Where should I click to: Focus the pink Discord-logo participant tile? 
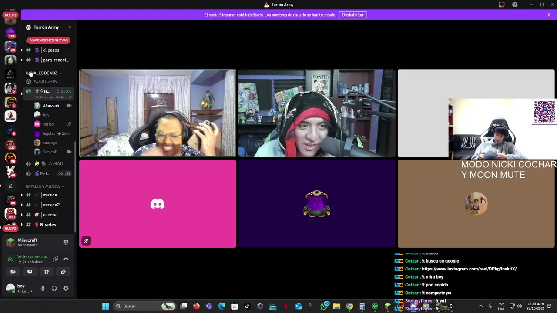click(158, 204)
